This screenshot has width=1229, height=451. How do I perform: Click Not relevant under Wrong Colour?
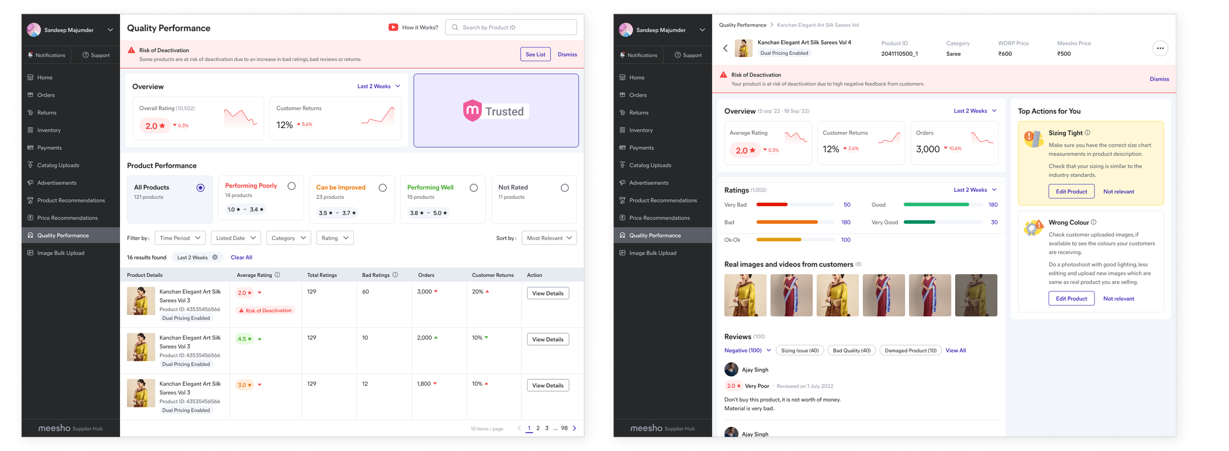(1118, 298)
